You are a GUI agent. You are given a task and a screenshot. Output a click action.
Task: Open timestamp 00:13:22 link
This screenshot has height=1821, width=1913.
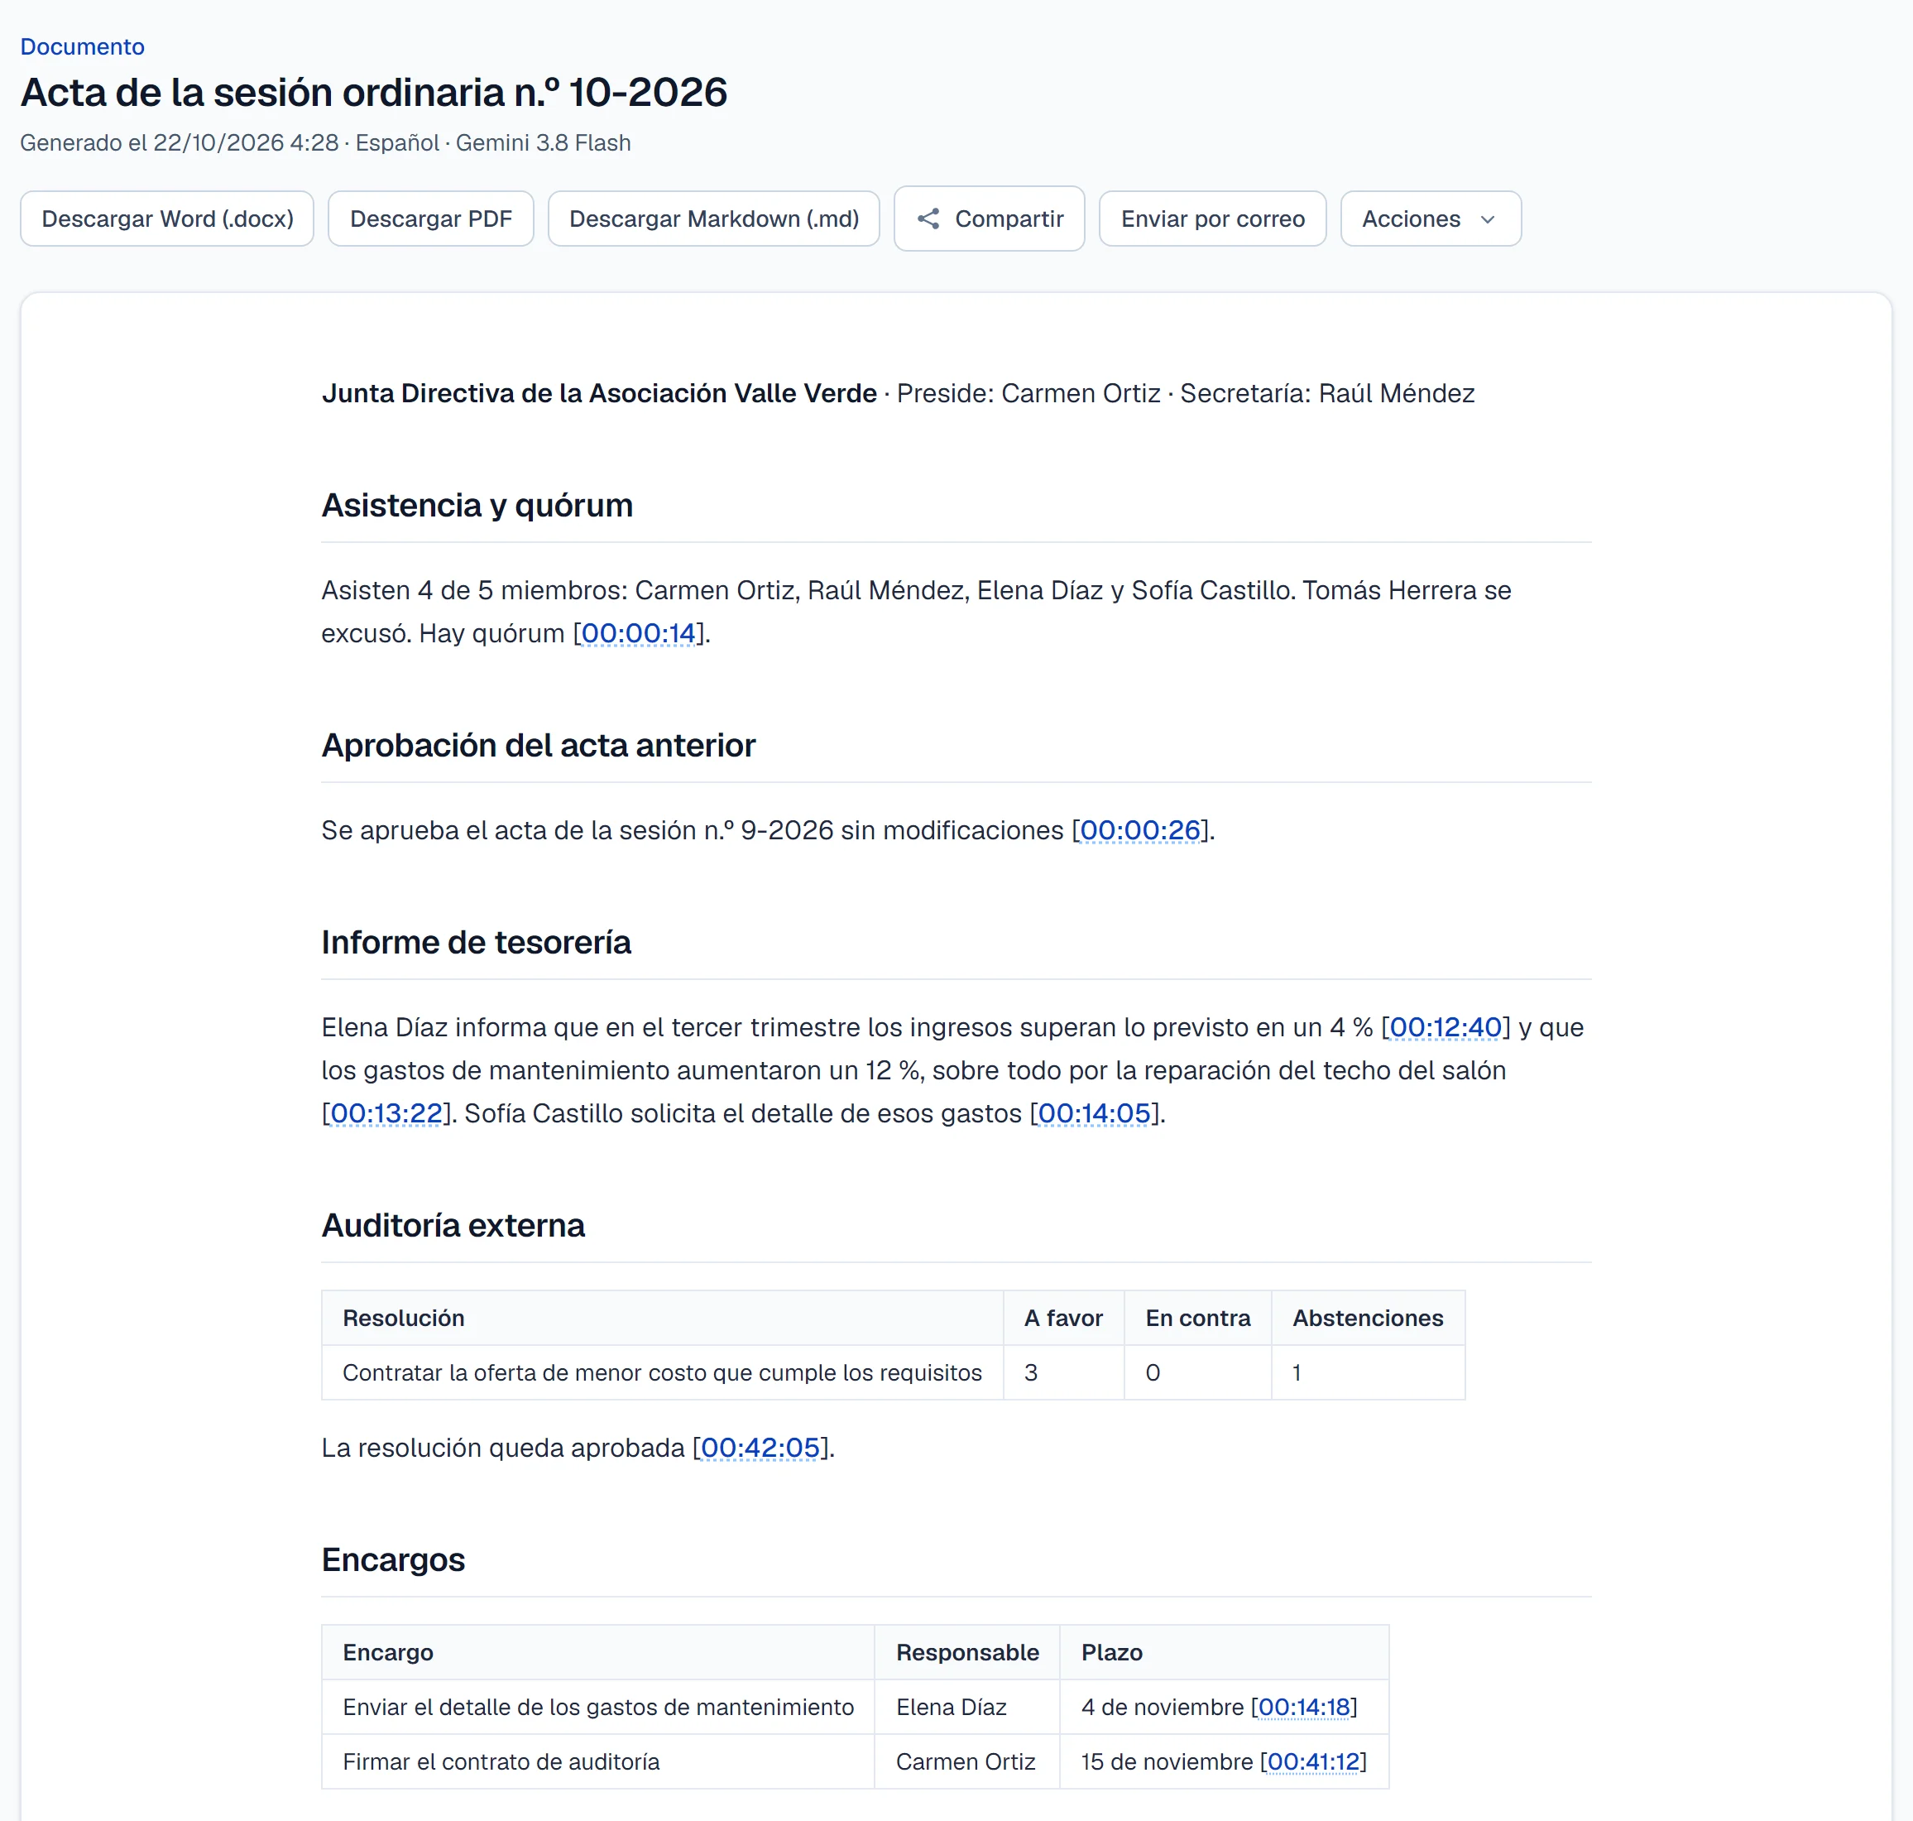tap(386, 1113)
